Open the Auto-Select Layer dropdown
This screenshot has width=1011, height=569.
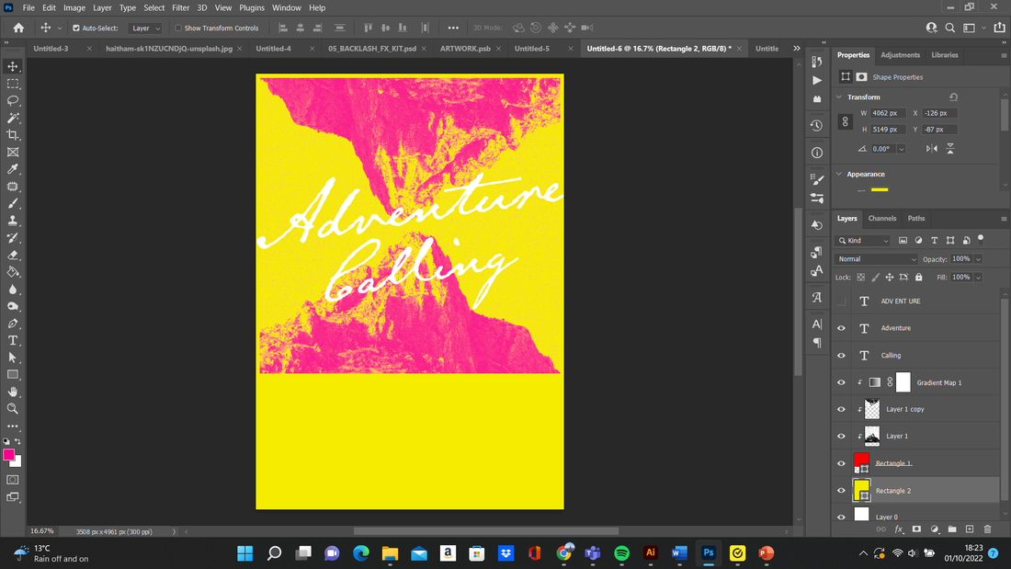click(x=144, y=28)
